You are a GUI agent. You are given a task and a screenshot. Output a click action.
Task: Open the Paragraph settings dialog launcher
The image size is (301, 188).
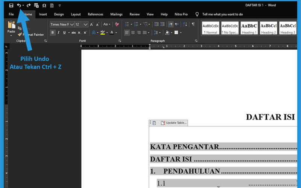tap(196, 41)
